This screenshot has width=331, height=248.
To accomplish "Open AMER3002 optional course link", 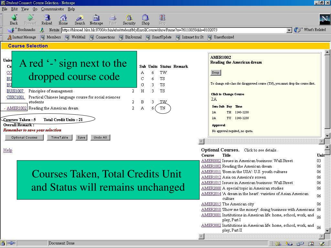I will [211, 225].
